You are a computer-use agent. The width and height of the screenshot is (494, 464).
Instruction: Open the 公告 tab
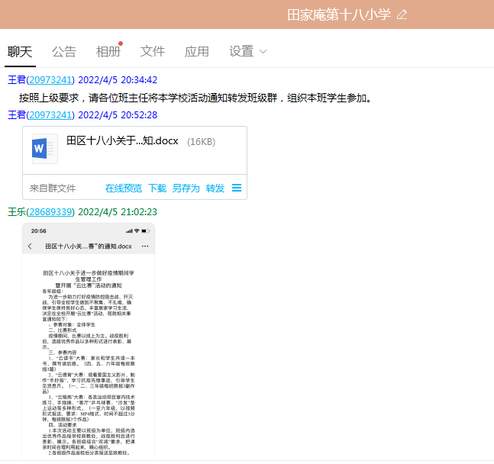64,51
